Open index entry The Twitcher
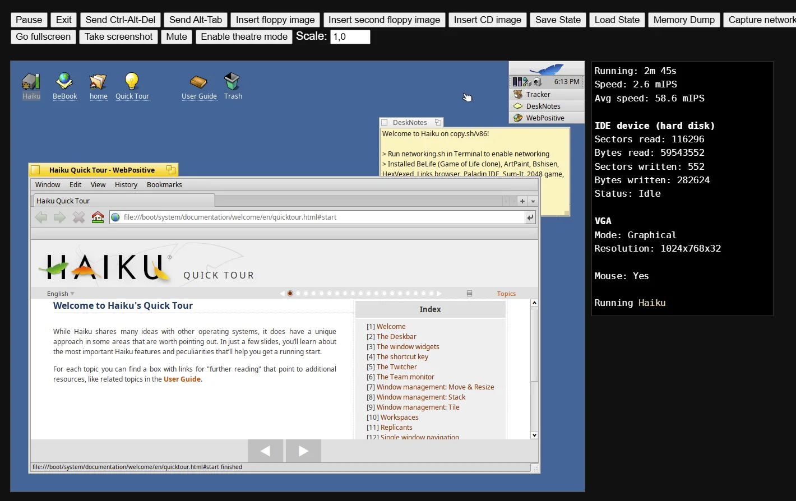 pyautogui.click(x=397, y=367)
